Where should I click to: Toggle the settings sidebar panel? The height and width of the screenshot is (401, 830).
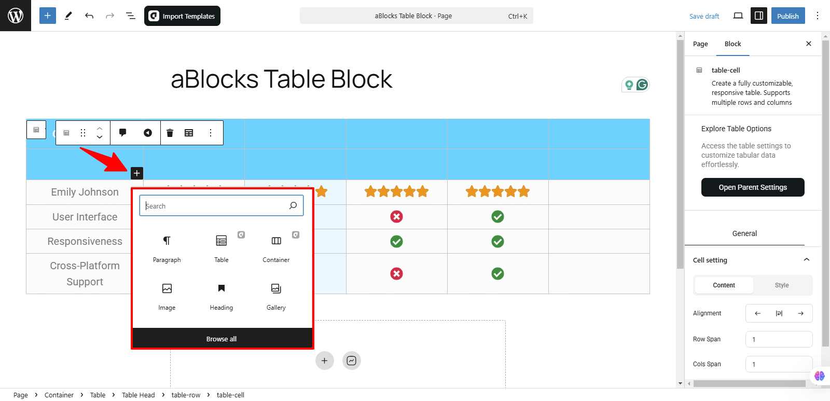[759, 16]
